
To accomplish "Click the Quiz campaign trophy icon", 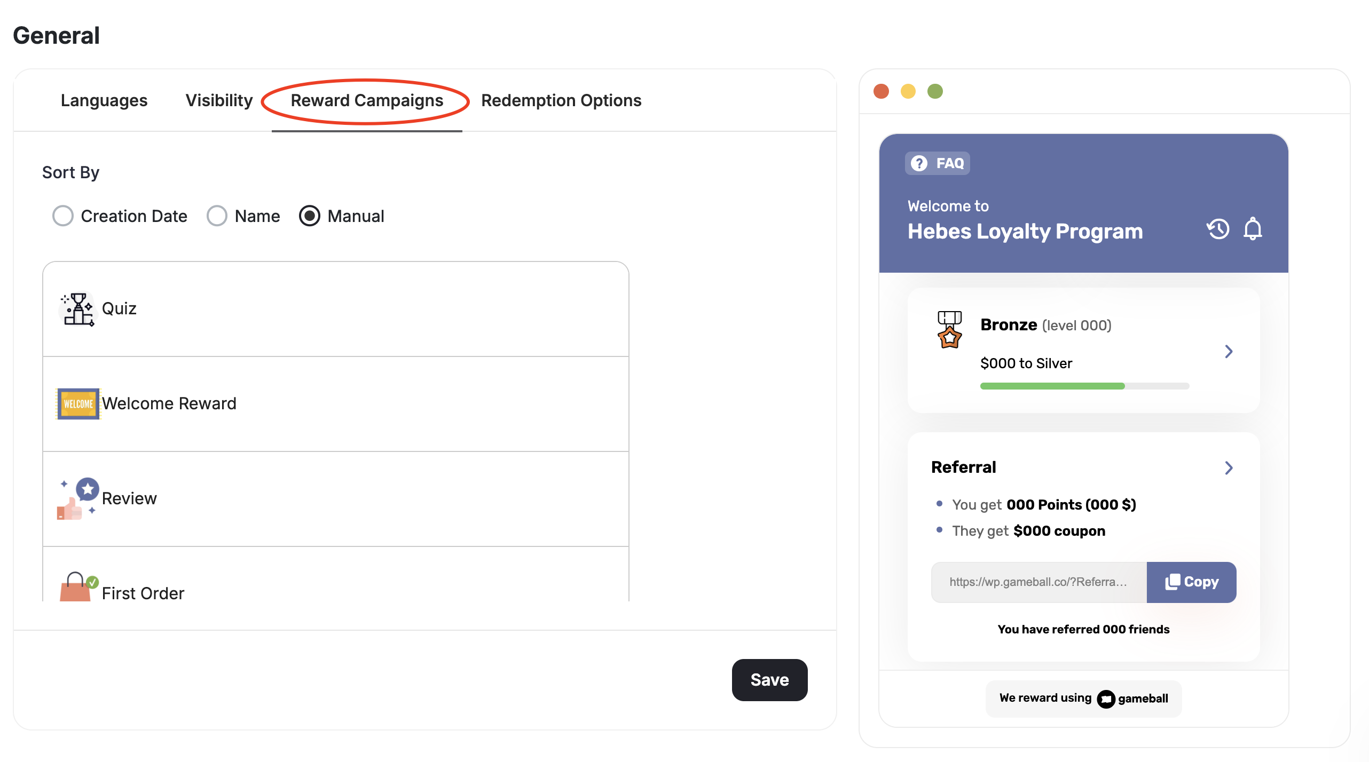I will [x=77, y=308].
